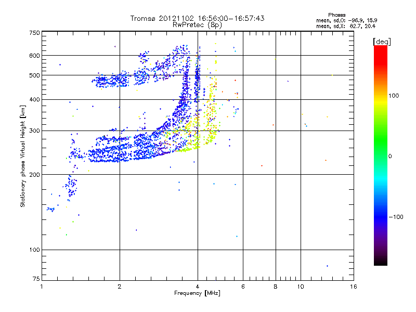This screenshot has width=416, height=312.
Task: Click the "200" height axis tick label
Action: pos(34,175)
